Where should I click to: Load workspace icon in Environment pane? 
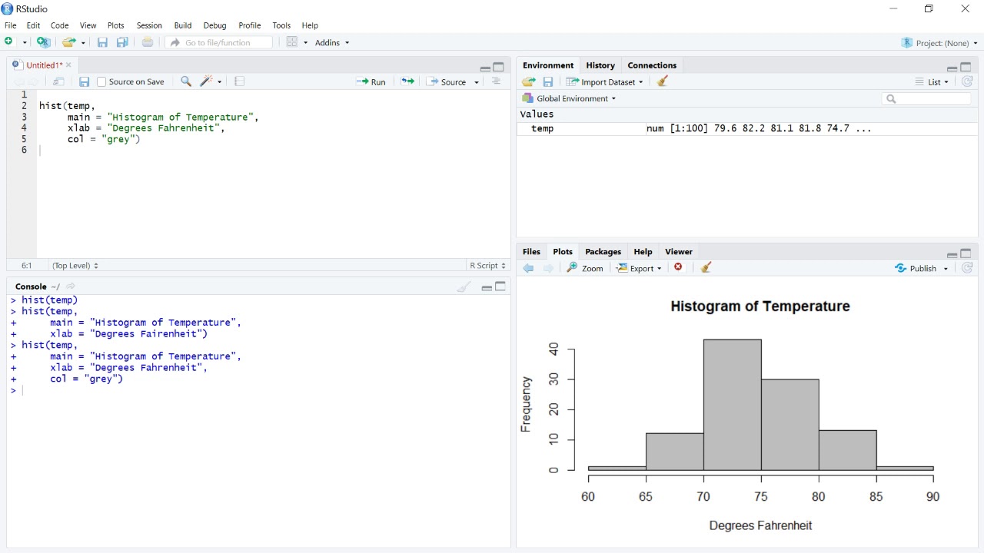pos(529,81)
